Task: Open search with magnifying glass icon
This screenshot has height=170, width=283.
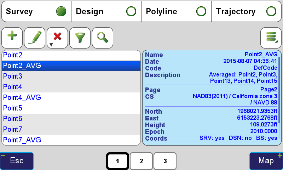Action: (103, 38)
